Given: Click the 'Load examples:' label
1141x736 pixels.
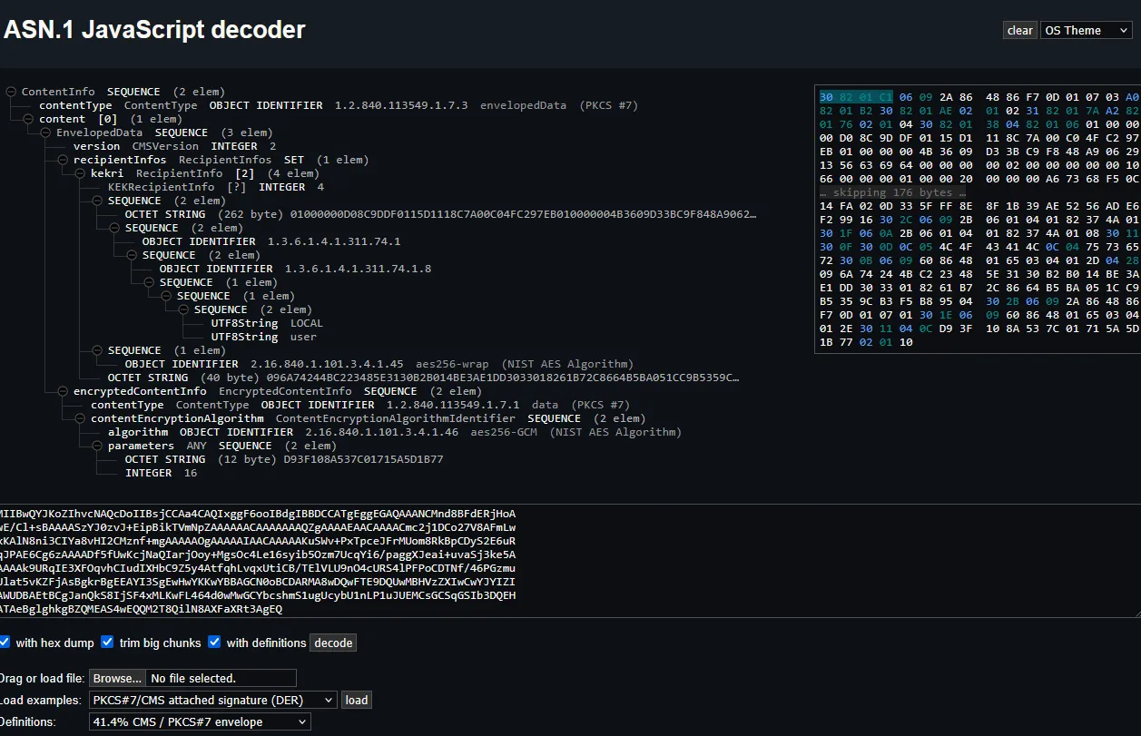Looking at the screenshot, I should [41, 700].
